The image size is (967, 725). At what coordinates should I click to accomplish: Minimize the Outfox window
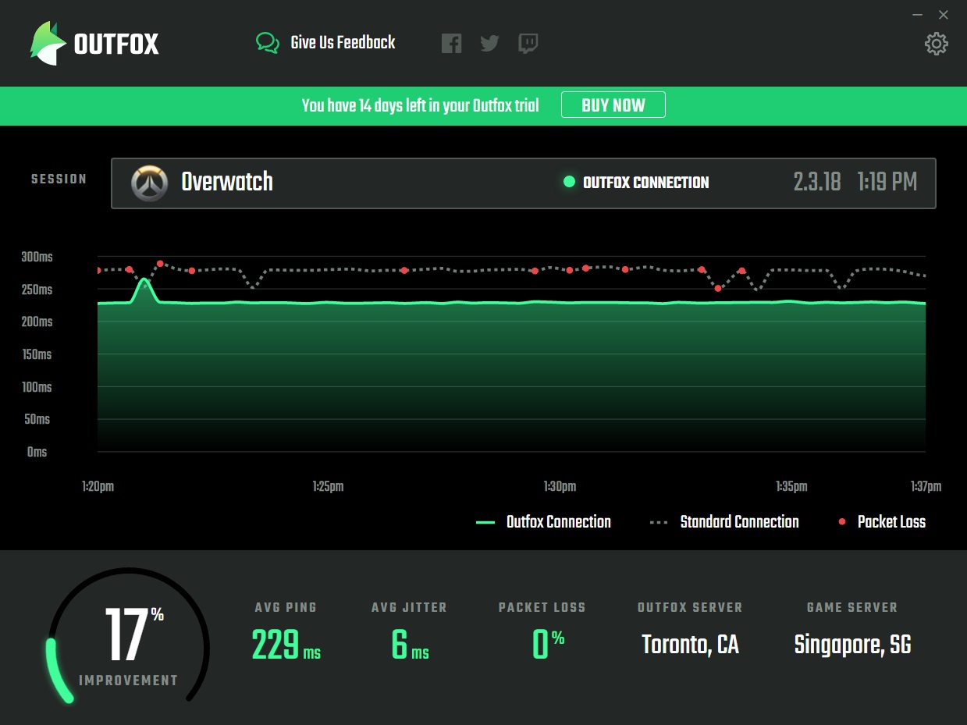point(918,15)
